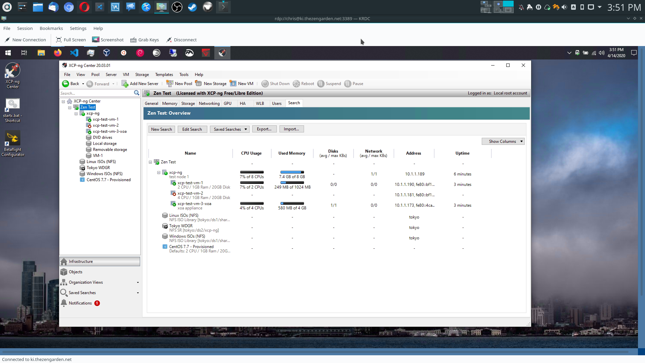Open the Back button history dropdown arrow
This screenshot has width=645, height=363.
pyautogui.click(x=83, y=84)
